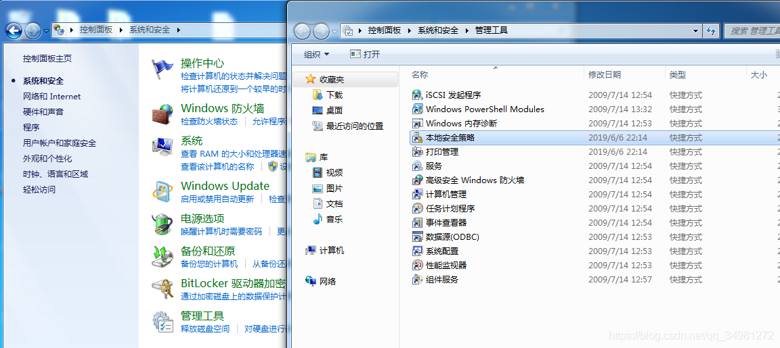Viewport: 780px width, 348px height.
Task: Click the 操作中心 flag icon in Control Panel
Action: pyautogui.click(x=162, y=70)
